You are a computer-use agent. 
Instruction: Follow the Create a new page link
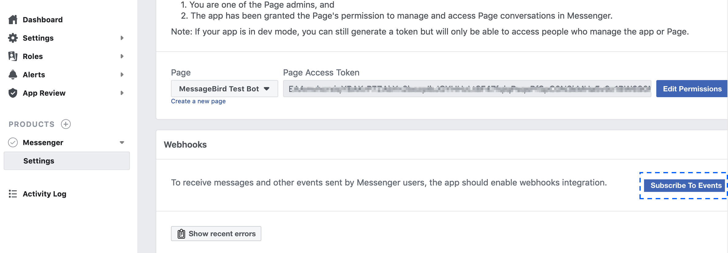198,101
